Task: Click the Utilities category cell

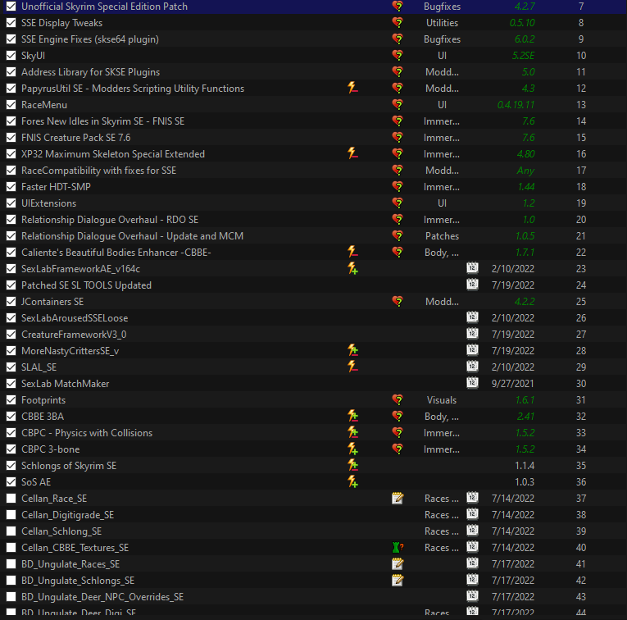Action: [x=442, y=23]
